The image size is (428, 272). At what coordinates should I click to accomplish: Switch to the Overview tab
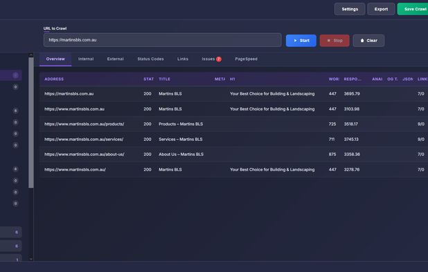point(55,59)
